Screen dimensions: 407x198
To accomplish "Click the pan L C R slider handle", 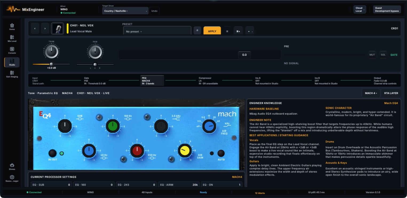I will point(95,64).
